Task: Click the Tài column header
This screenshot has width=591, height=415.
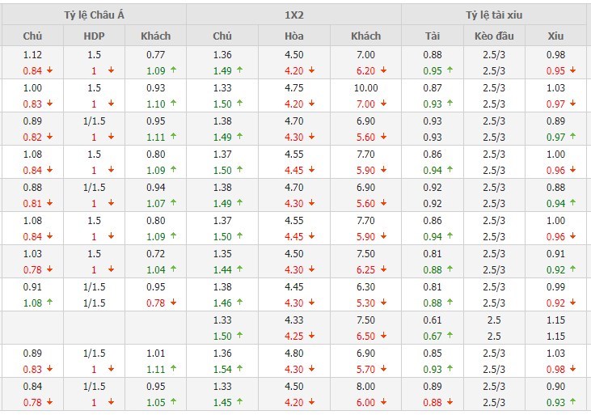Action: (433, 36)
